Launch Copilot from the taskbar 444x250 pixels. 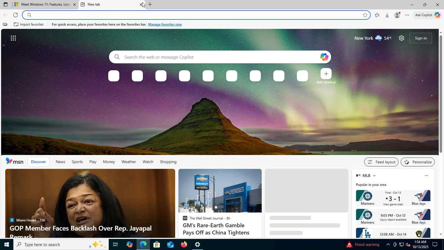129,244
